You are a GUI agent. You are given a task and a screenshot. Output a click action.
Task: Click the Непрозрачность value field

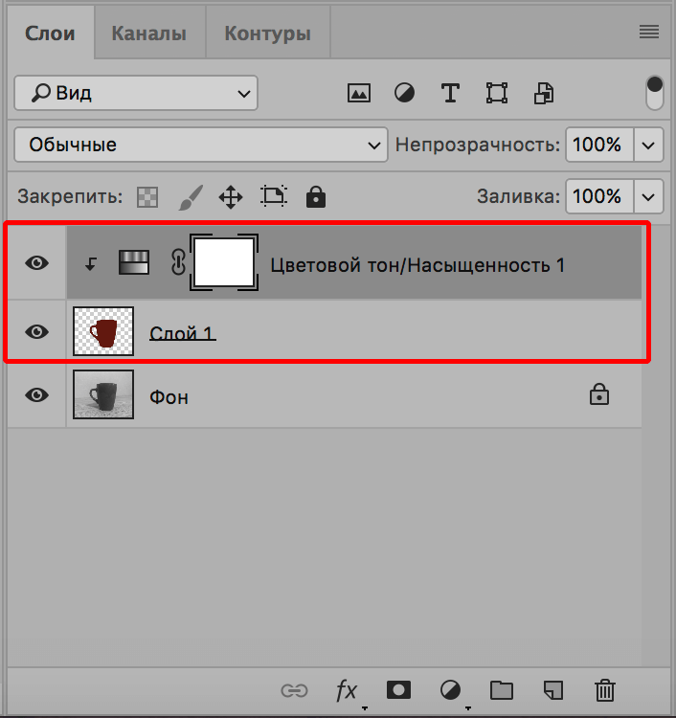coord(599,145)
